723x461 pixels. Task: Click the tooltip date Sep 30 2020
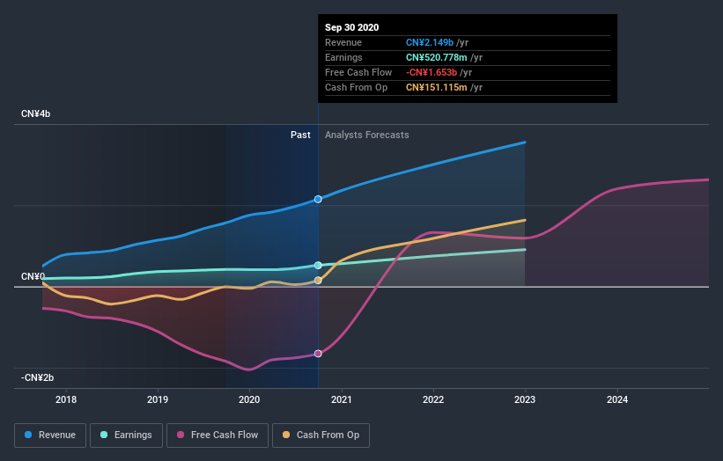coord(352,27)
